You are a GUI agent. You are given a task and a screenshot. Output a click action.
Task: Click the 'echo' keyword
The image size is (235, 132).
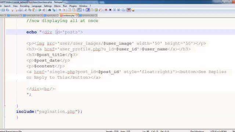32,32
